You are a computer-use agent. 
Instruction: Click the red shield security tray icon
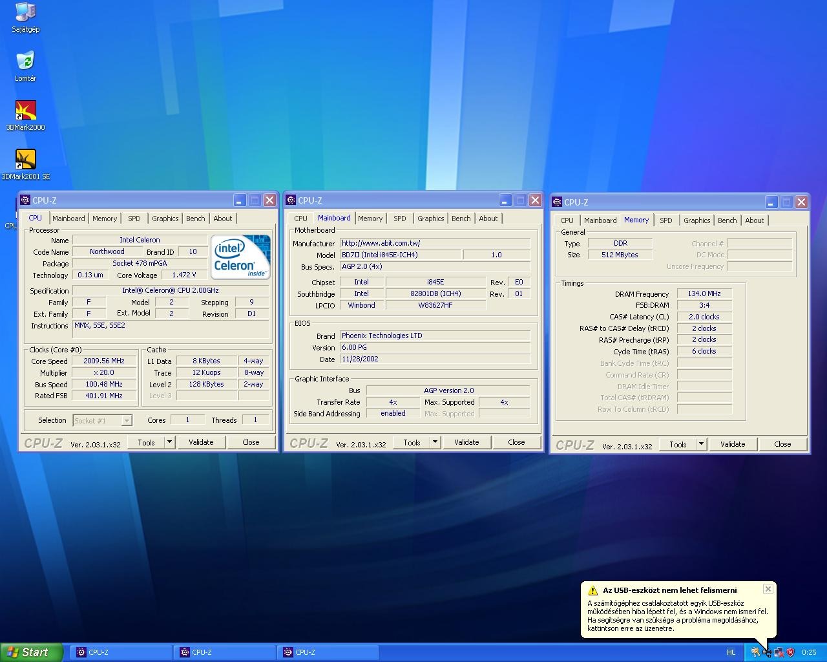790,652
